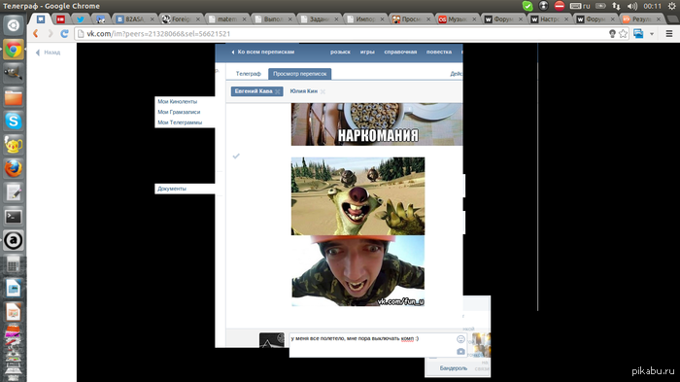Viewport: 680px width, 382px height.
Task: Open Firefox from the launcher
Action: point(13,168)
